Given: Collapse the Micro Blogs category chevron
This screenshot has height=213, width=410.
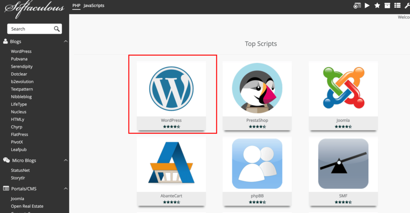Looking at the screenshot, I should 66,160.
